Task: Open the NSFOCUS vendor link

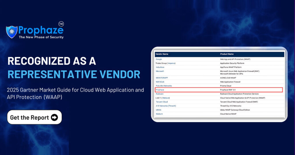Action: coord(160,82)
